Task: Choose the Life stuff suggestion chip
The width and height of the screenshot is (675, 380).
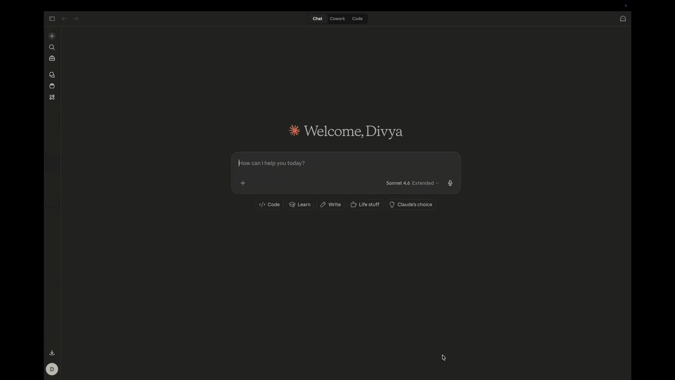Action: click(365, 204)
